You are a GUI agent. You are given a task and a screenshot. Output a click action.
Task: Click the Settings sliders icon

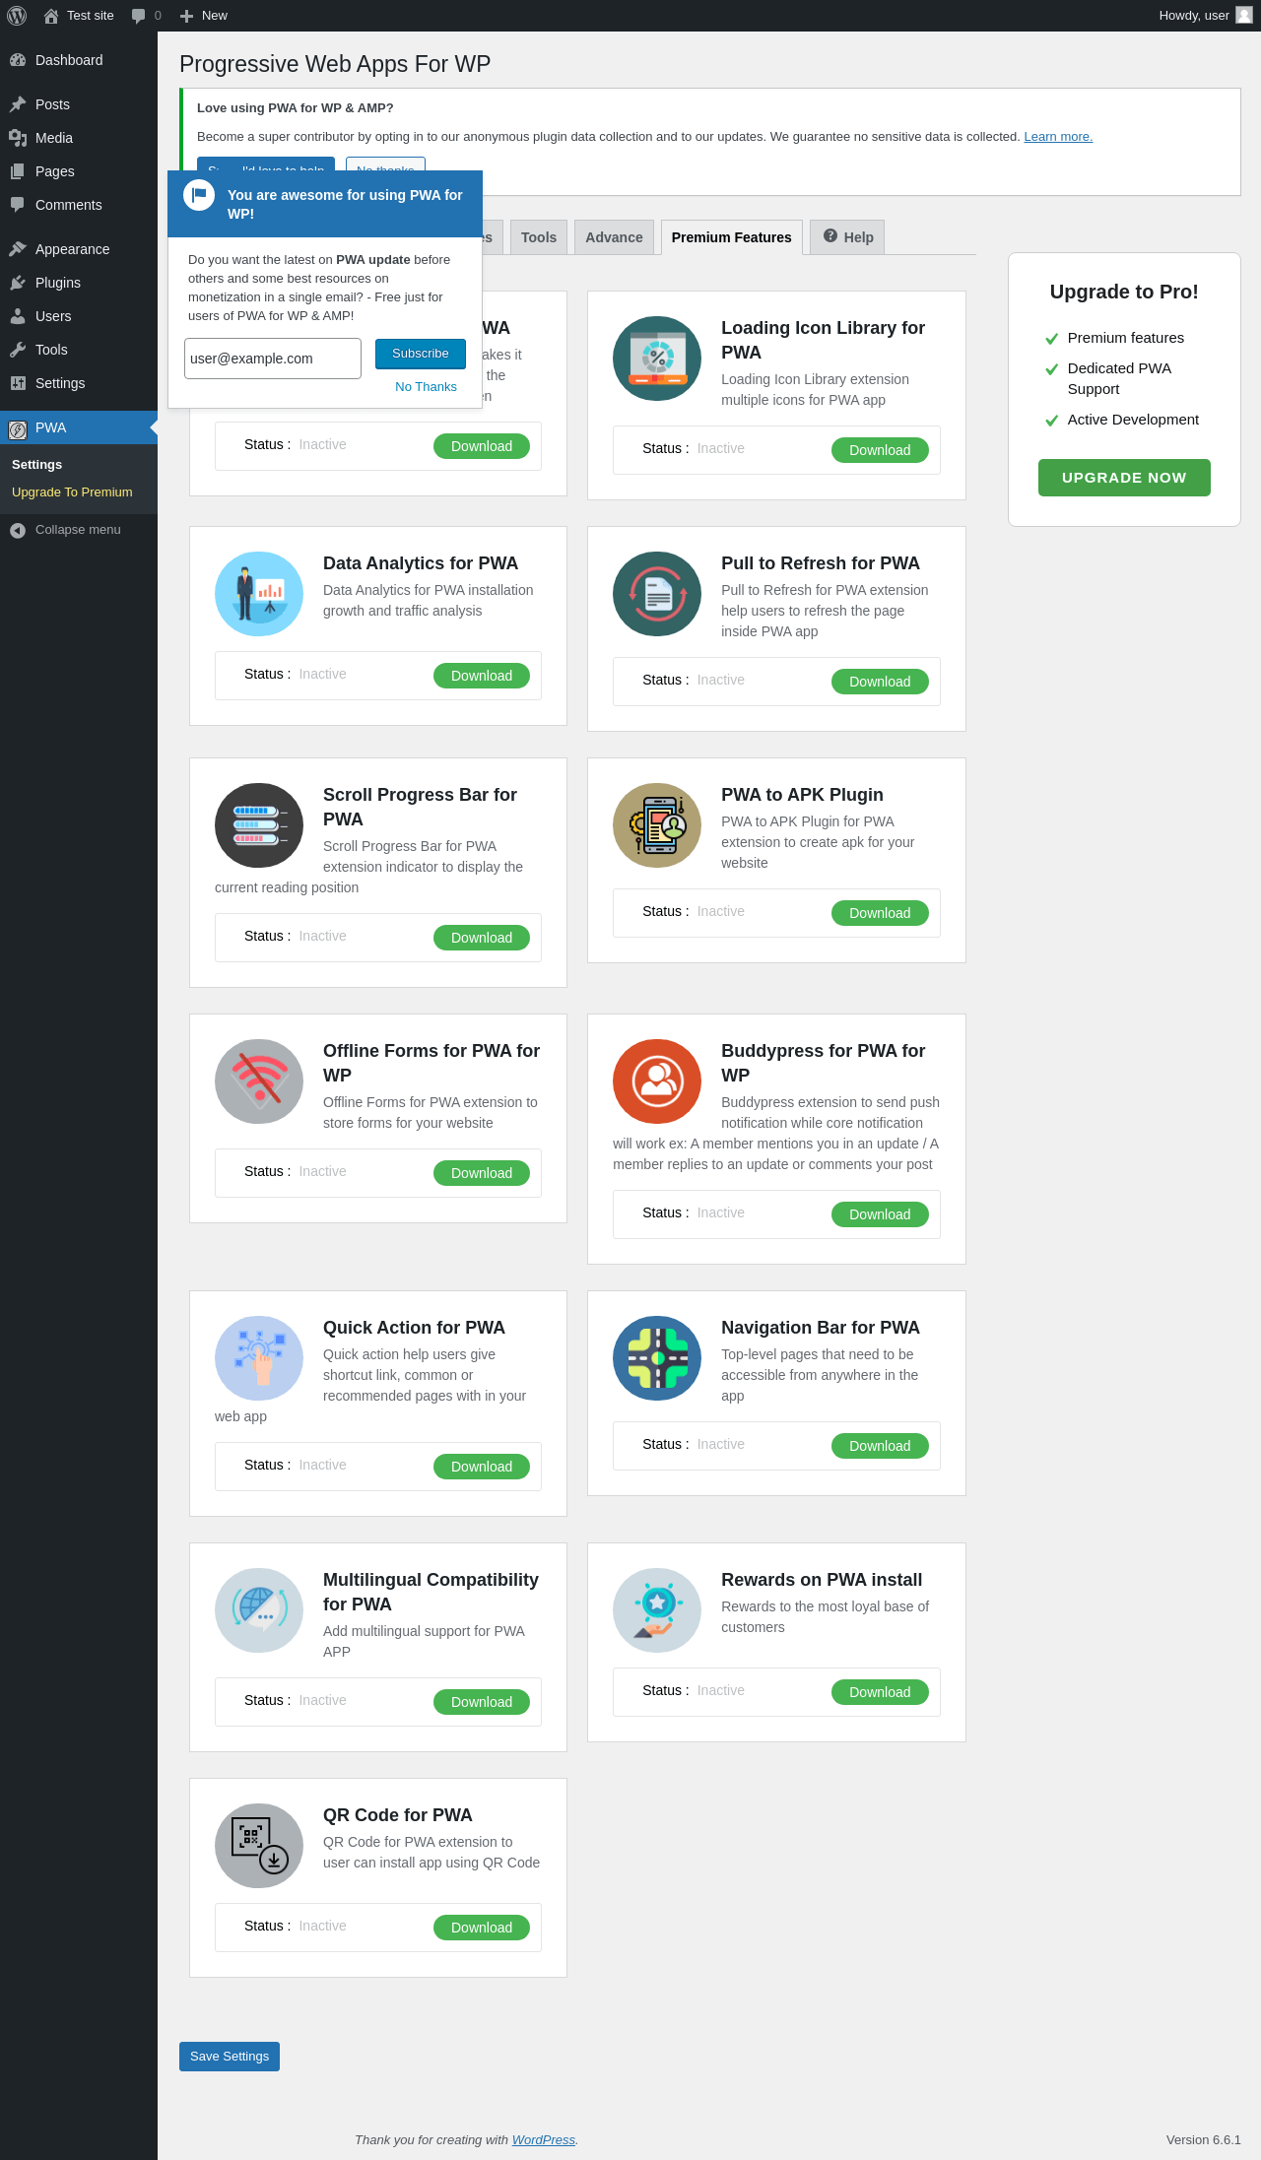click(18, 383)
